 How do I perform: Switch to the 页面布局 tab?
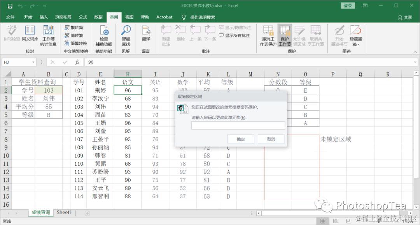[x=63, y=17]
